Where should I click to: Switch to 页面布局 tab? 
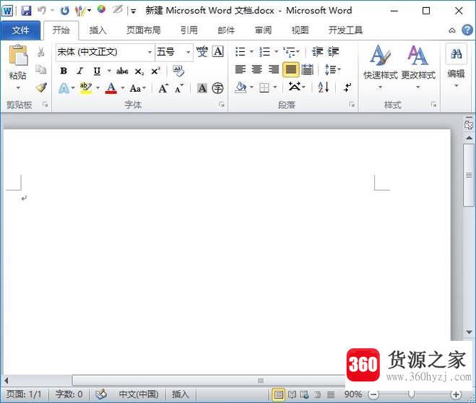[x=143, y=30]
